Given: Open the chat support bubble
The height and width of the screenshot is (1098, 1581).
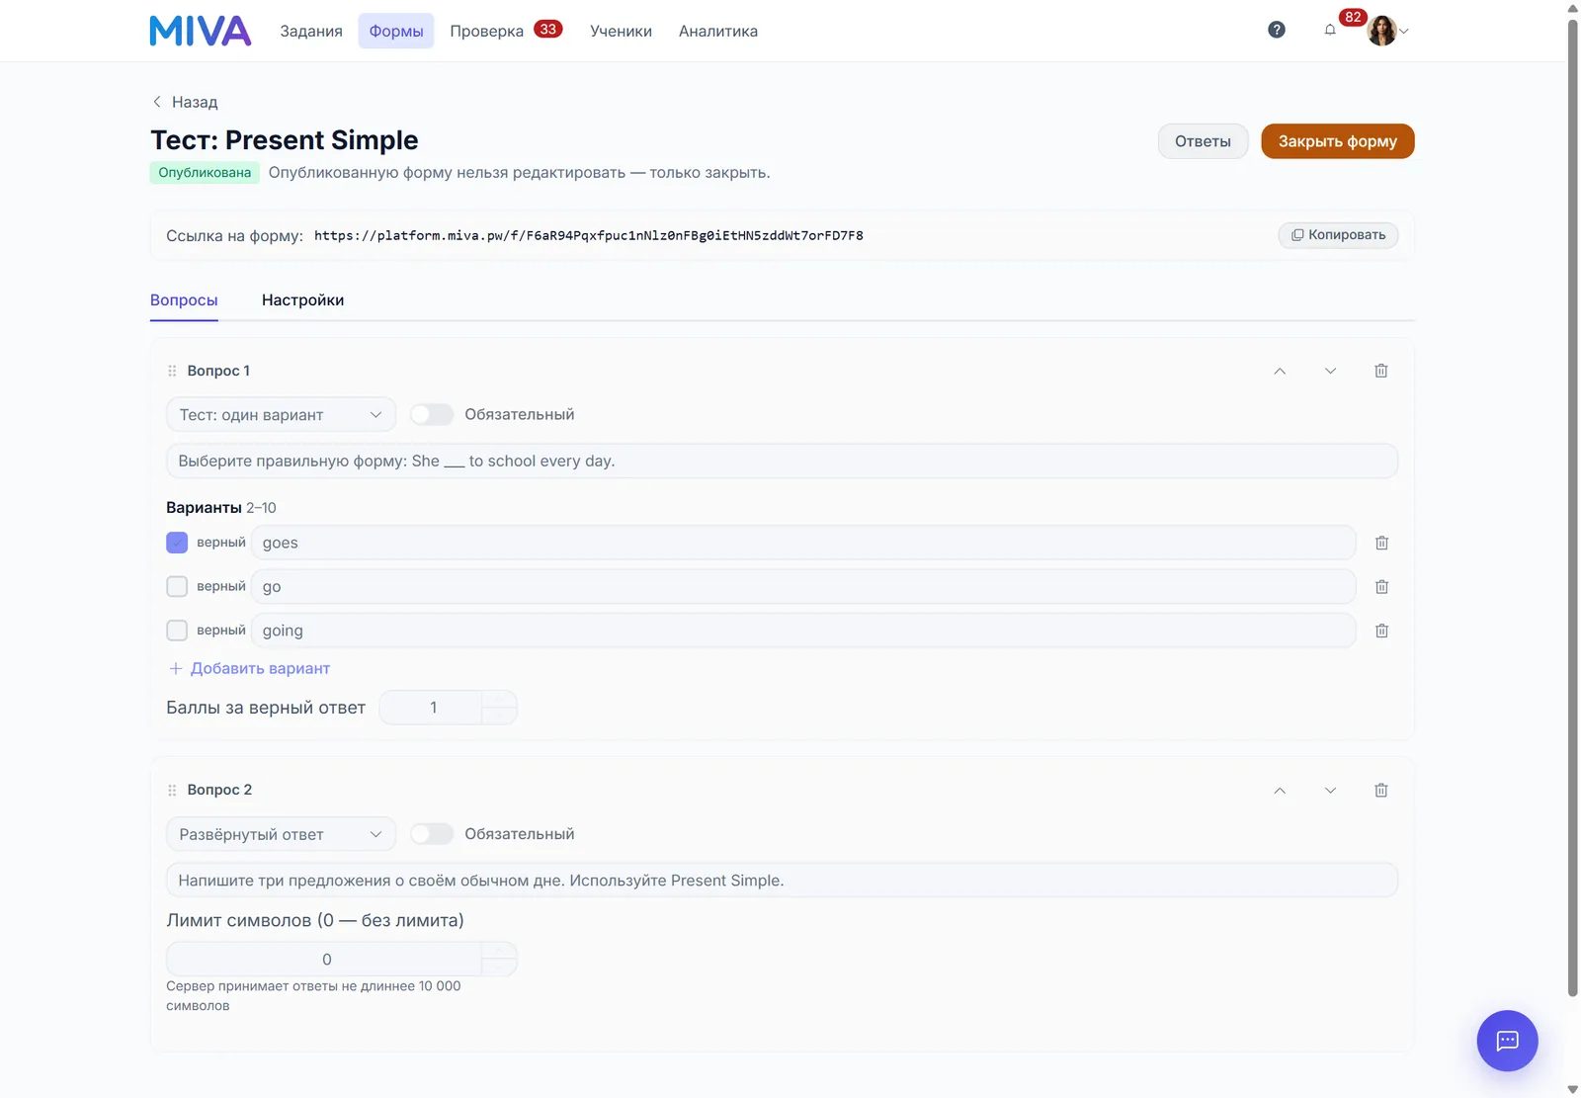Looking at the screenshot, I should (1507, 1040).
